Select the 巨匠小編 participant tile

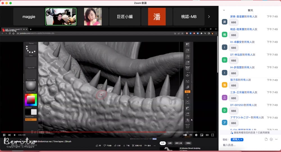pos(125,17)
